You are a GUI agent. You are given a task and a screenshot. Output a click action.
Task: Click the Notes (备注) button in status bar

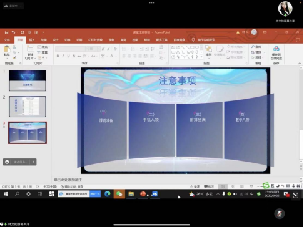click(195, 186)
